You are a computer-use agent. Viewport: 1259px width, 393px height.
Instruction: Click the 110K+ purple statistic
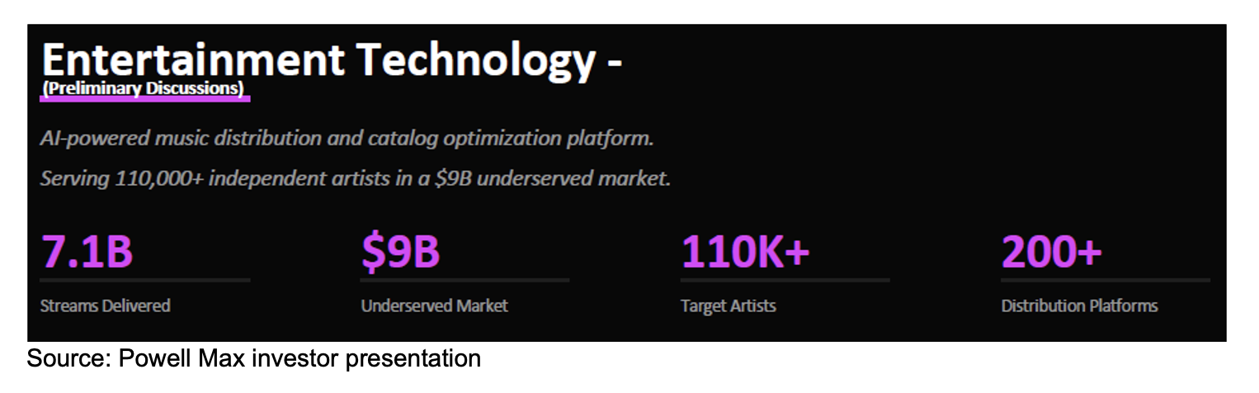[x=744, y=251]
